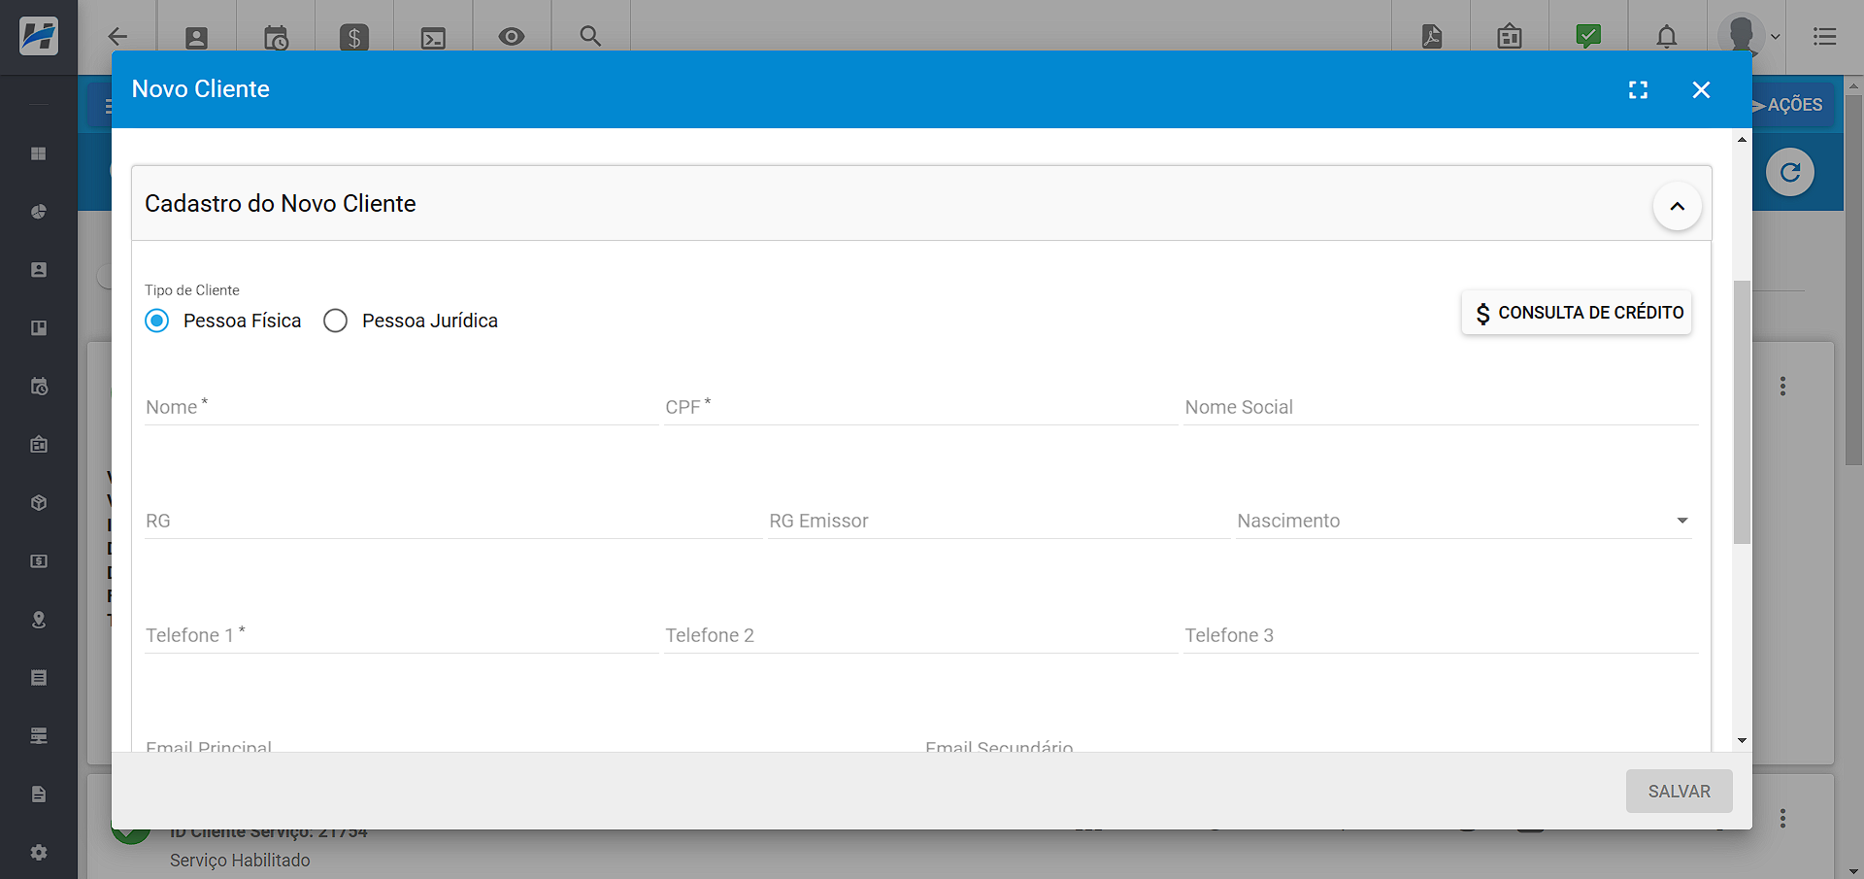This screenshot has width=1864, height=879.
Task: Open the contact card icon in left sidebar
Action: point(39,270)
